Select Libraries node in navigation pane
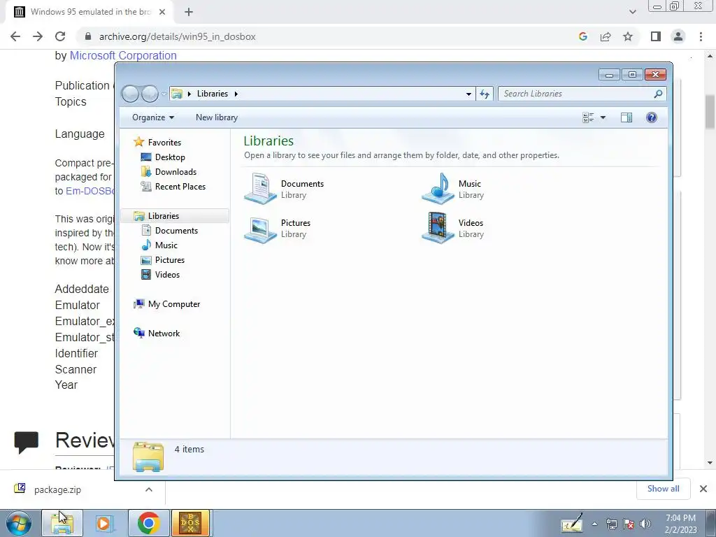Image resolution: width=716 pixels, height=537 pixels. point(176,216)
